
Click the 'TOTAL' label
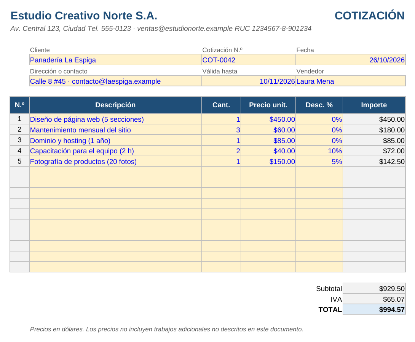pos(330,310)
